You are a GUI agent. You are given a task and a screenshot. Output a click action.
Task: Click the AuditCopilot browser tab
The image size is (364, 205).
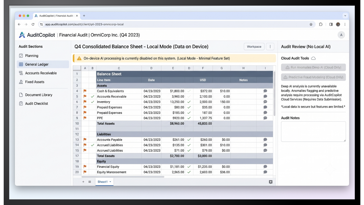click(x=56, y=16)
